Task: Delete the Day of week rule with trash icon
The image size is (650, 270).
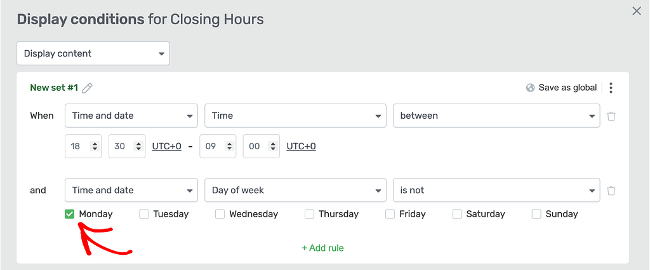Action: tap(611, 191)
